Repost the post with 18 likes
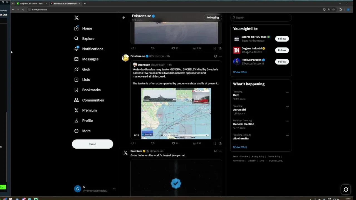This screenshot has height=200, width=356. [153, 48]
